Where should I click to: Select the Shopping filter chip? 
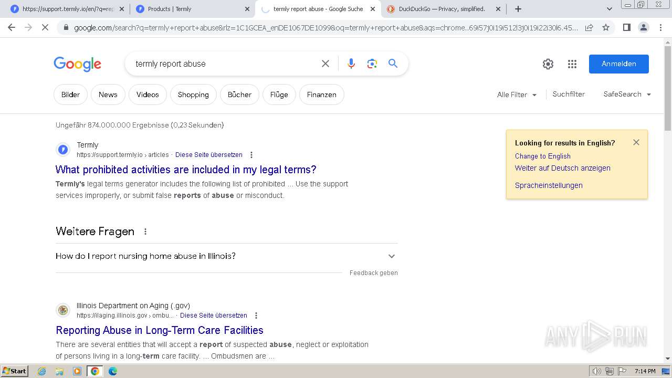click(193, 94)
